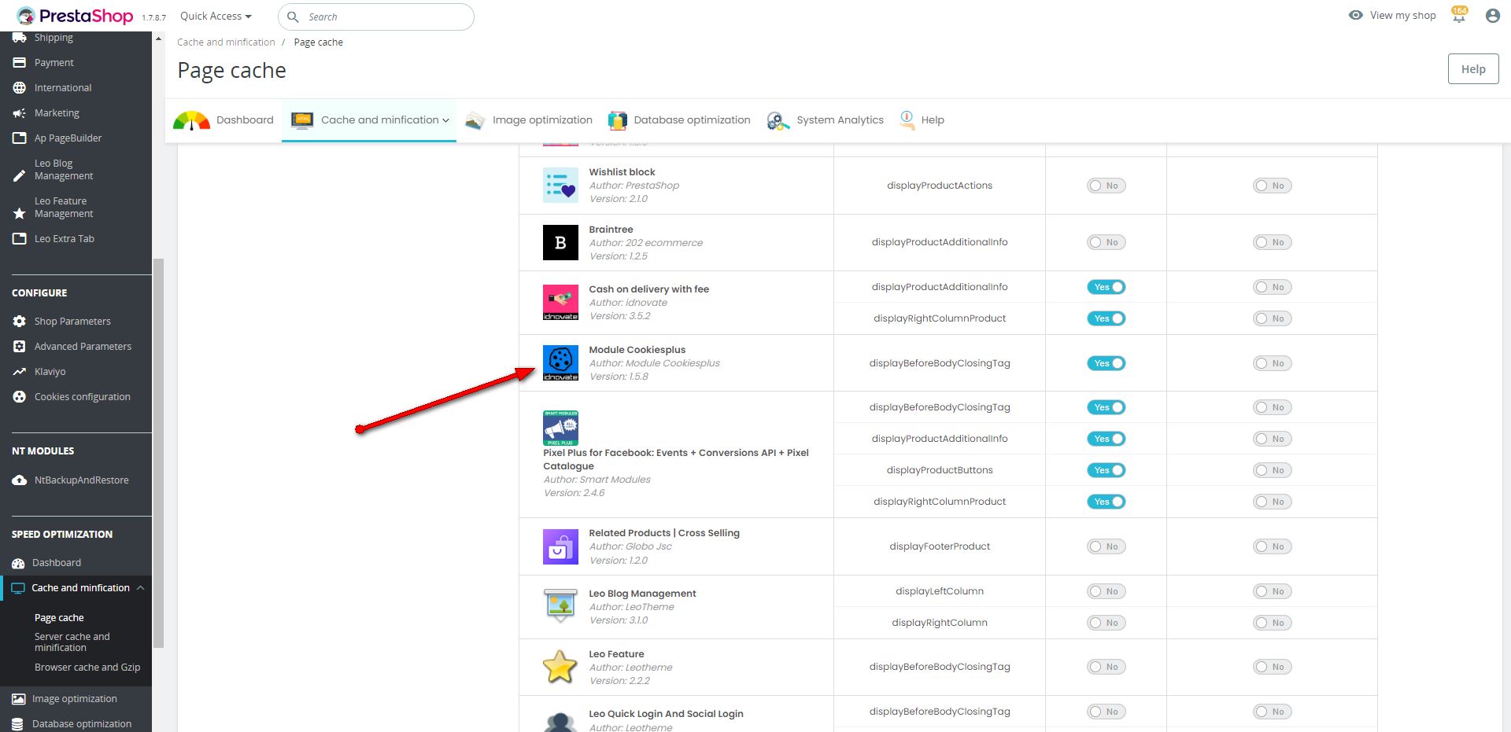Viewport: 1511px width, 732px height.
Task: Click the Cash on delivery with fee module icon
Action: coord(560,303)
